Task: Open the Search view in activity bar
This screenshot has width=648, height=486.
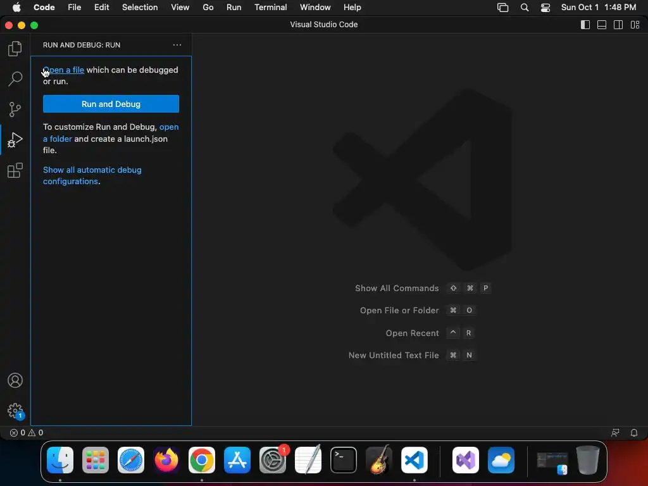Action: tap(15, 78)
